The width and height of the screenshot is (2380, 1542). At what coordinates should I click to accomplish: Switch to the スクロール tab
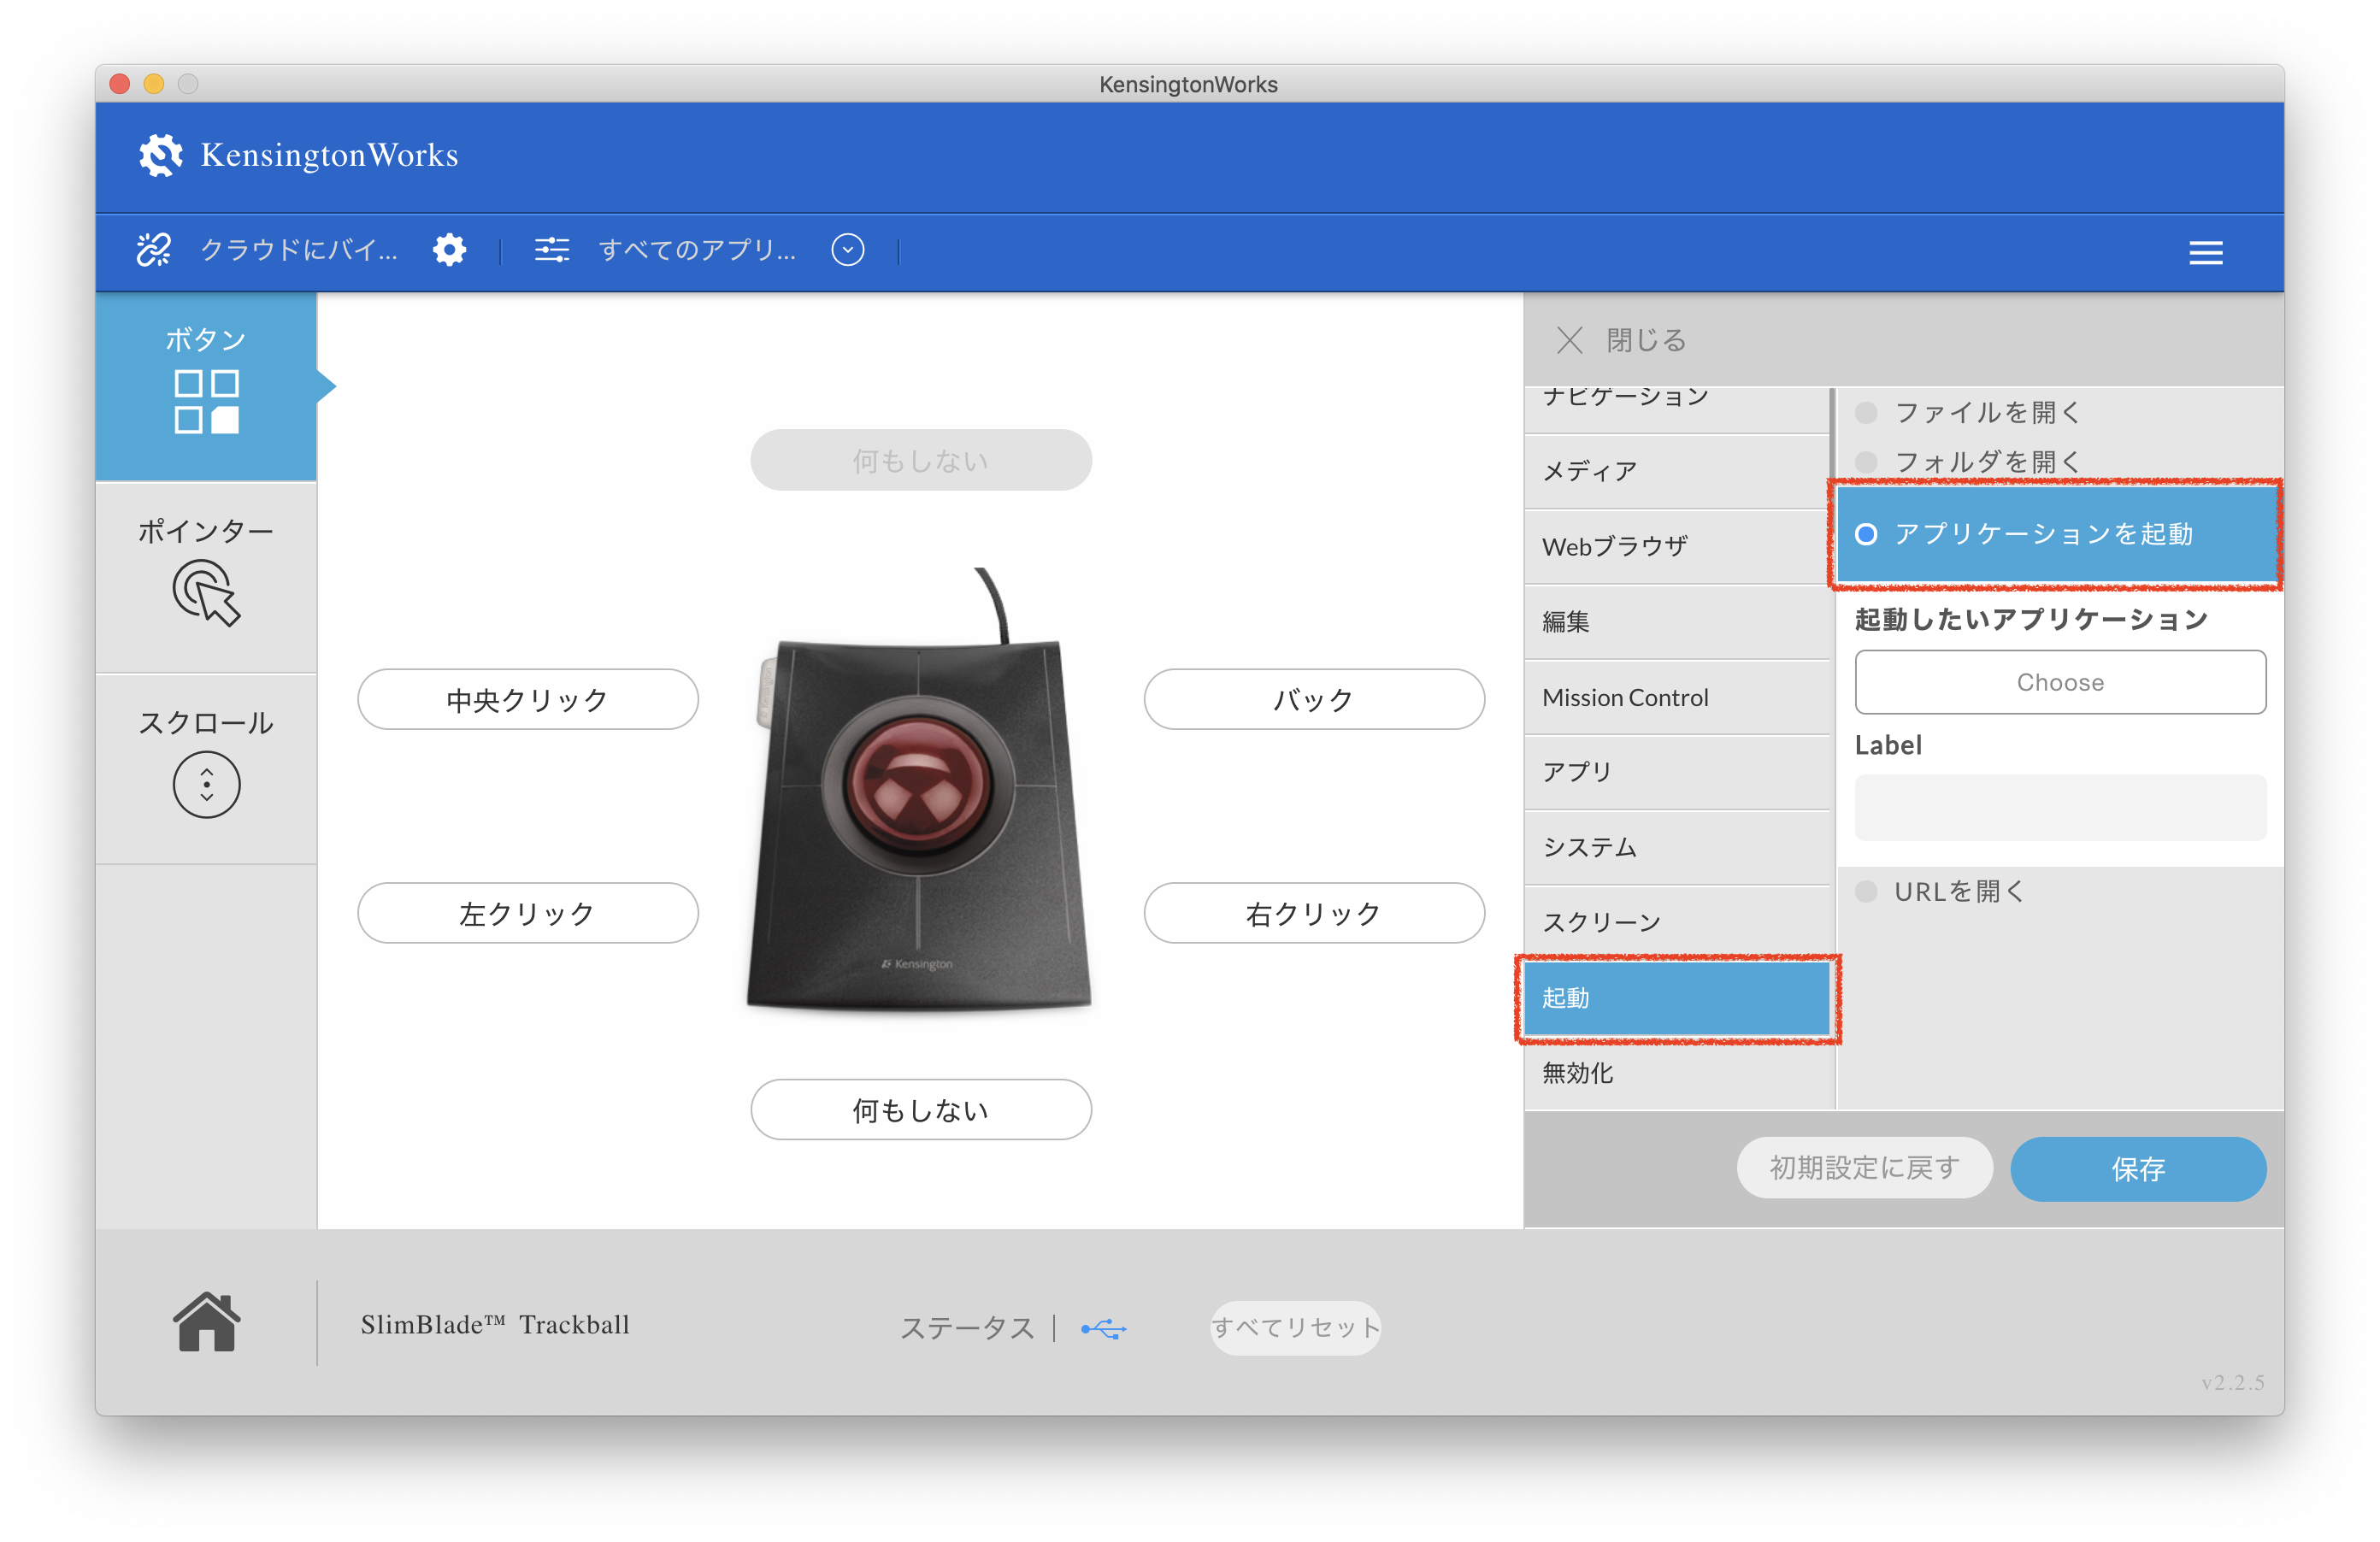(206, 769)
